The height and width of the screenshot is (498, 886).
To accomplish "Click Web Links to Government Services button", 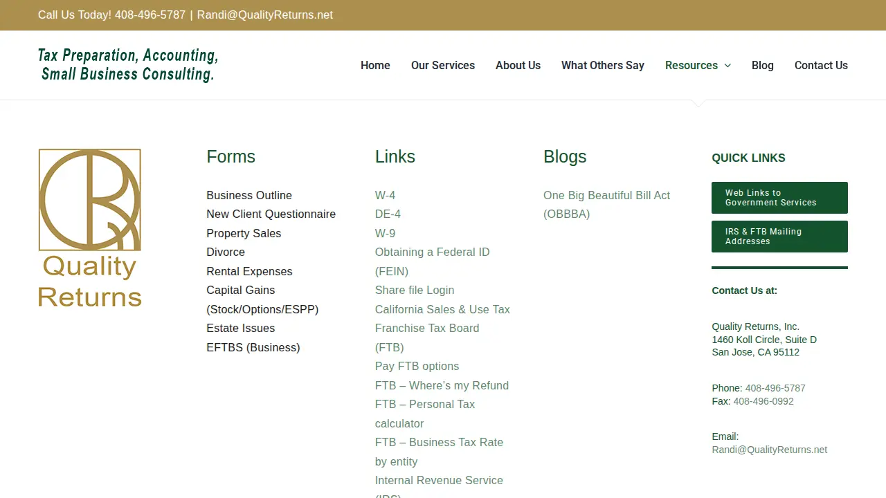I will pos(779,198).
